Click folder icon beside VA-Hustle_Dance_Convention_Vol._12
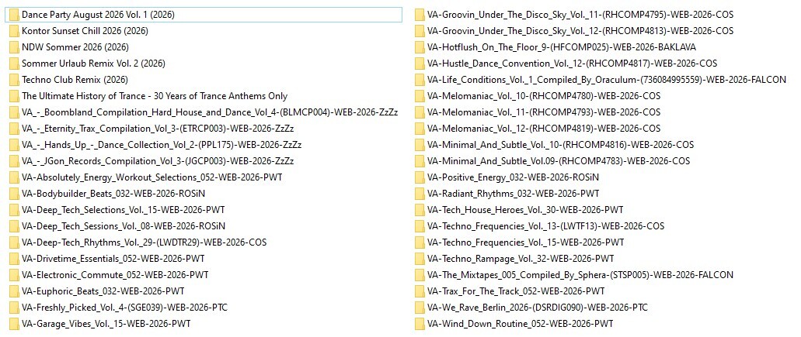The width and height of the screenshot is (801, 337). coord(420,64)
